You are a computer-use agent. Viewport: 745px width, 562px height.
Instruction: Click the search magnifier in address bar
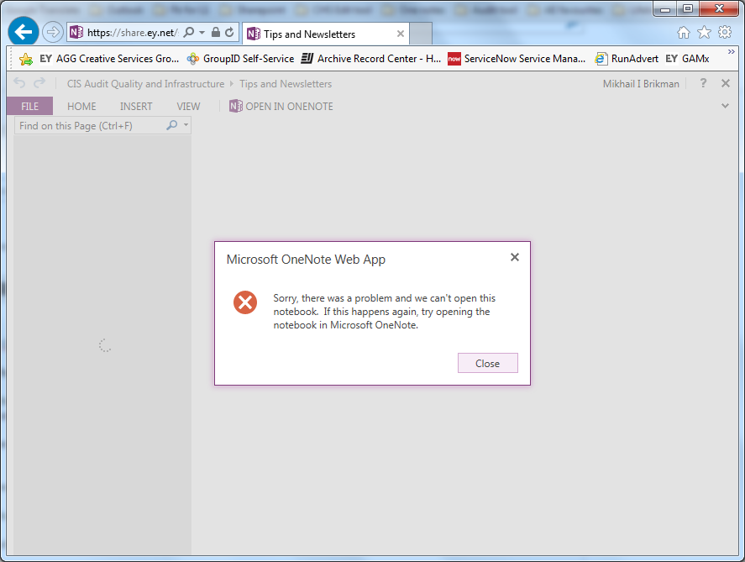(189, 32)
